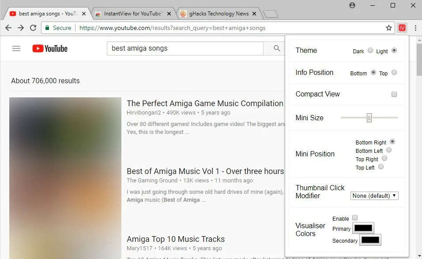Click in the YouTube search box

(185, 48)
